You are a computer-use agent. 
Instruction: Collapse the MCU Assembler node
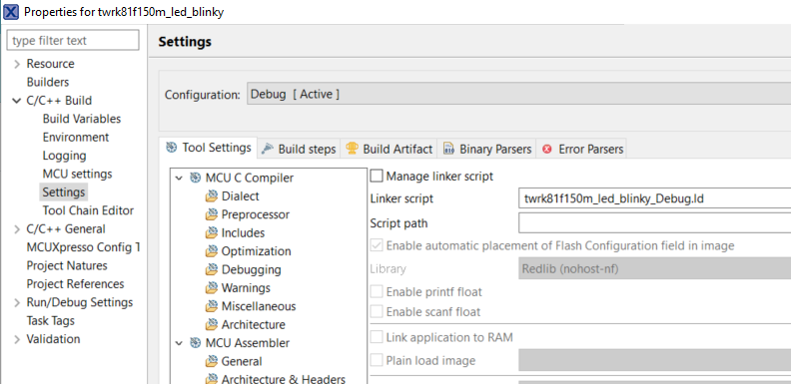179,343
